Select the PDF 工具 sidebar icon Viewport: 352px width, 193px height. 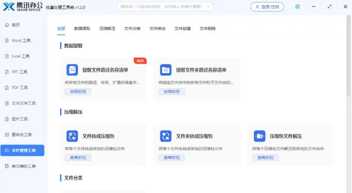[x=7, y=88]
